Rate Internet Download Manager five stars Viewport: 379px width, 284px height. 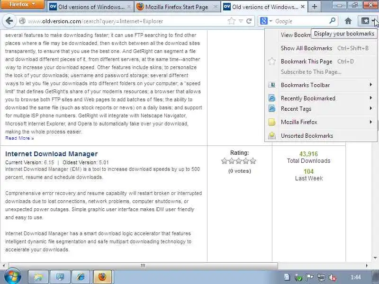(253, 161)
